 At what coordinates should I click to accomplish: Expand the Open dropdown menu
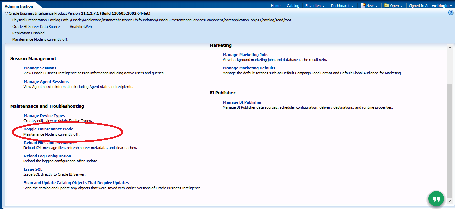(393, 6)
